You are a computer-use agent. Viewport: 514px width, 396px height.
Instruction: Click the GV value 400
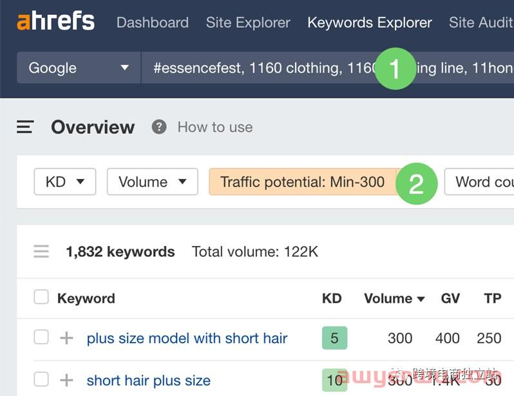click(448, 338)
